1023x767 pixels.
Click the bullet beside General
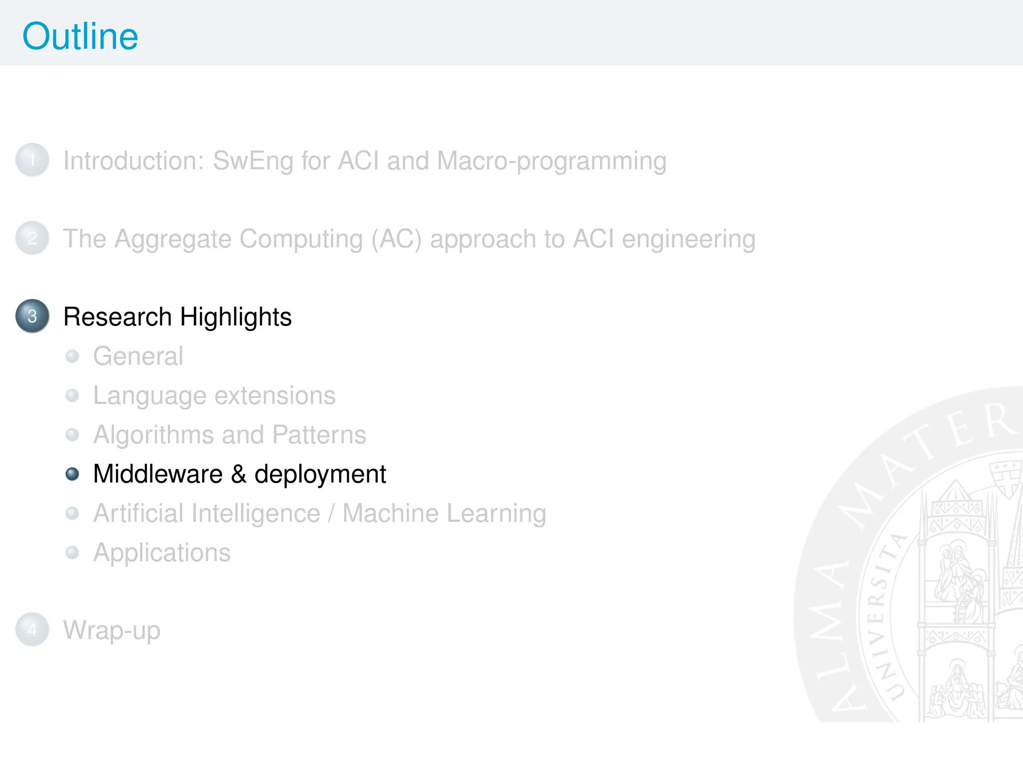pyautogui.click(x=72, y=356)
